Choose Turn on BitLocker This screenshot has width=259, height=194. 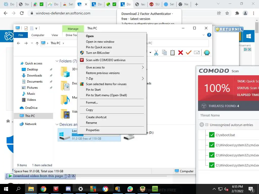pyautogui.click(x=112, y=53)
